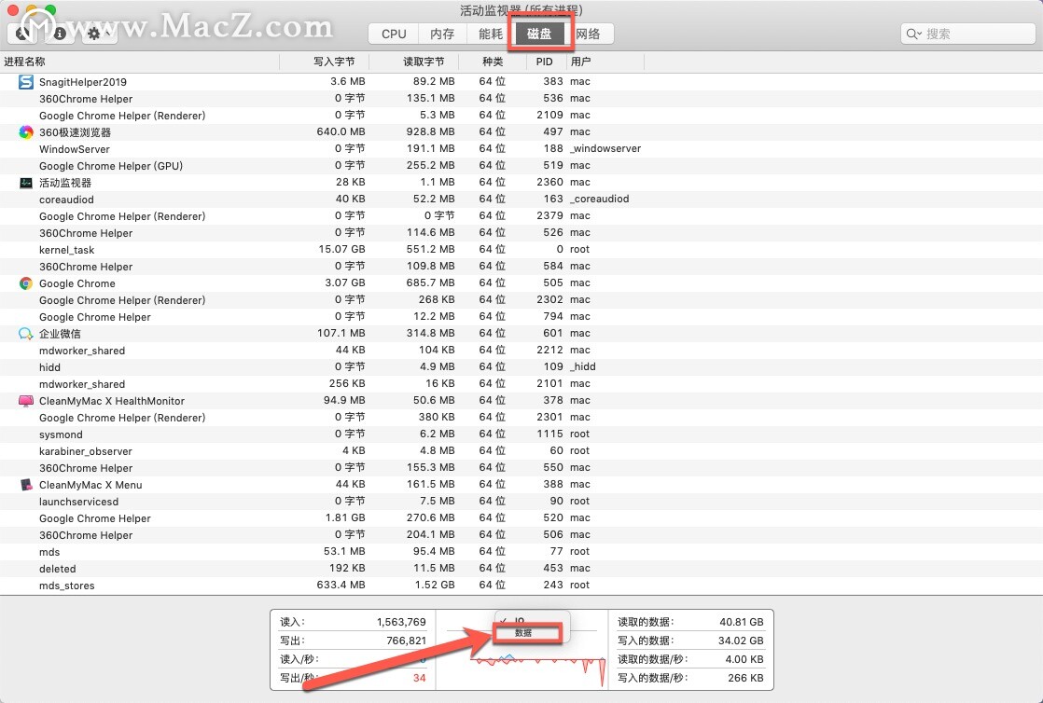Select 360Chrome Helper row with PID 550
Screen dimensions: 1043x703
pos(521,467)
